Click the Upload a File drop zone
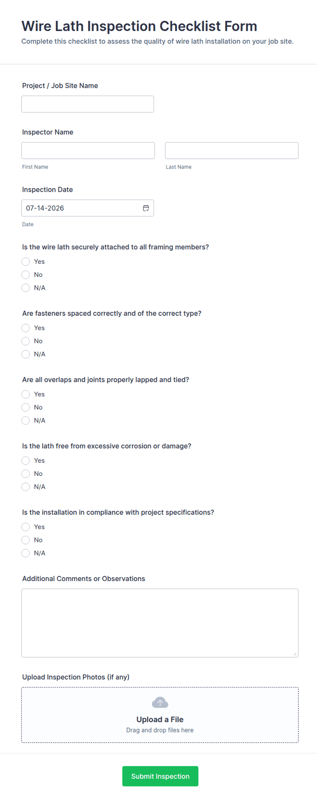 click(160, 715)
